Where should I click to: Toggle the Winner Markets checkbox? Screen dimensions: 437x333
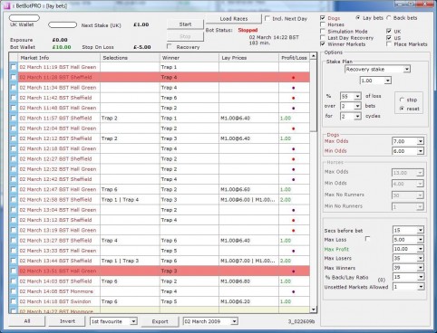[x=323, y=44]
